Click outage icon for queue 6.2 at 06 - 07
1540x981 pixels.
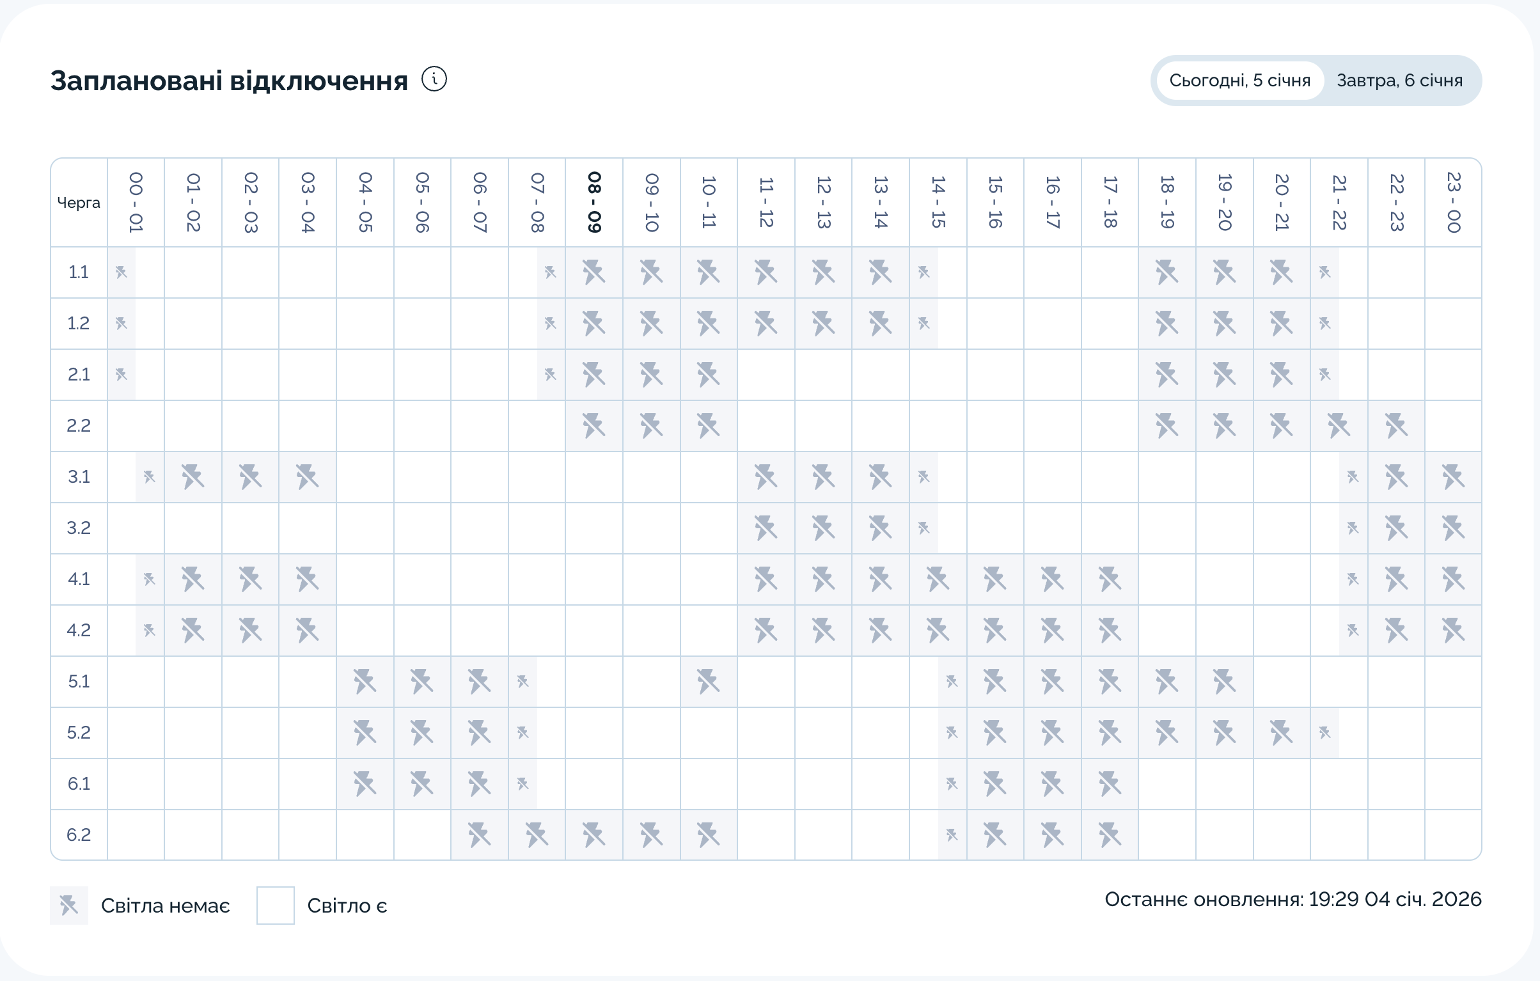[480, 835]
